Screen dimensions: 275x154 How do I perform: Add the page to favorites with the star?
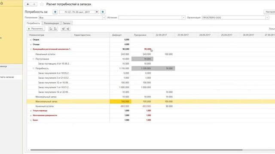click(x=42, y=4)
